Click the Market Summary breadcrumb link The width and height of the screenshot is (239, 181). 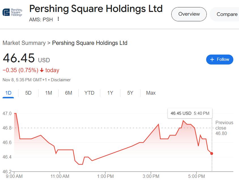(x=24, y=43)
